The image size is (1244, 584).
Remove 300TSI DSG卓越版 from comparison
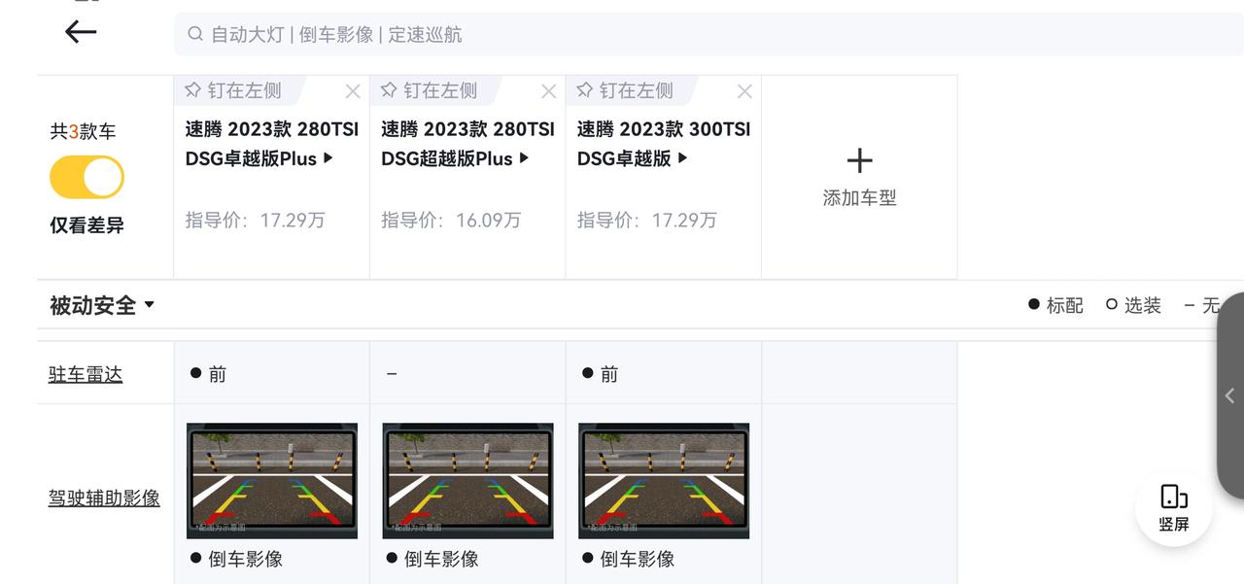pos(744,91)
